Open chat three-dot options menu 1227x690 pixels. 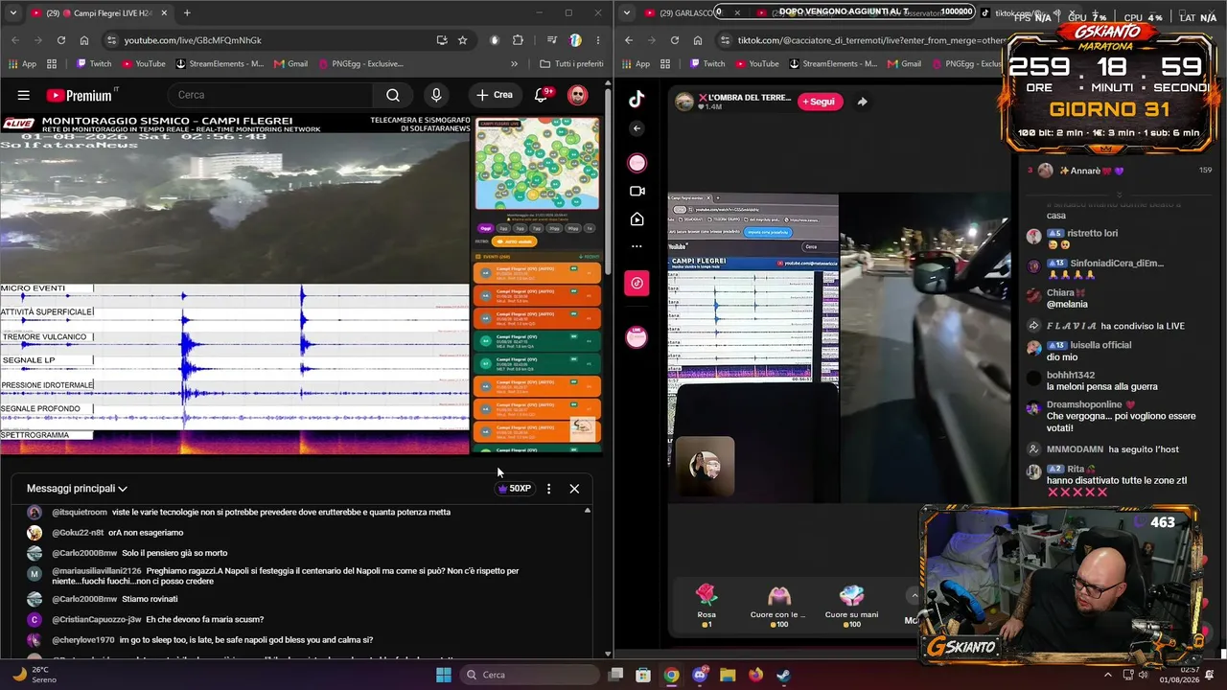[x=548, y=489]
